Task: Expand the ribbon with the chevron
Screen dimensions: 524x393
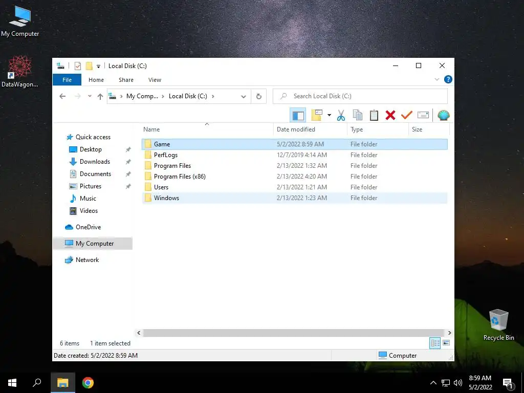Action: coord(437,79)
